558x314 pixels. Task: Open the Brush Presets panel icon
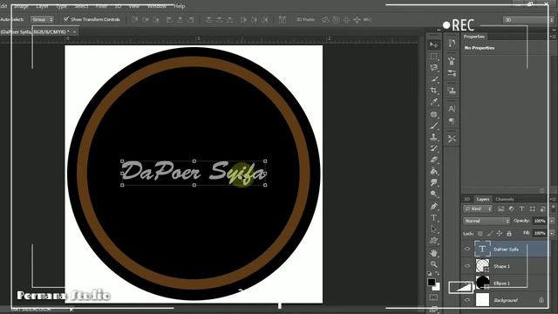[452, 73]
